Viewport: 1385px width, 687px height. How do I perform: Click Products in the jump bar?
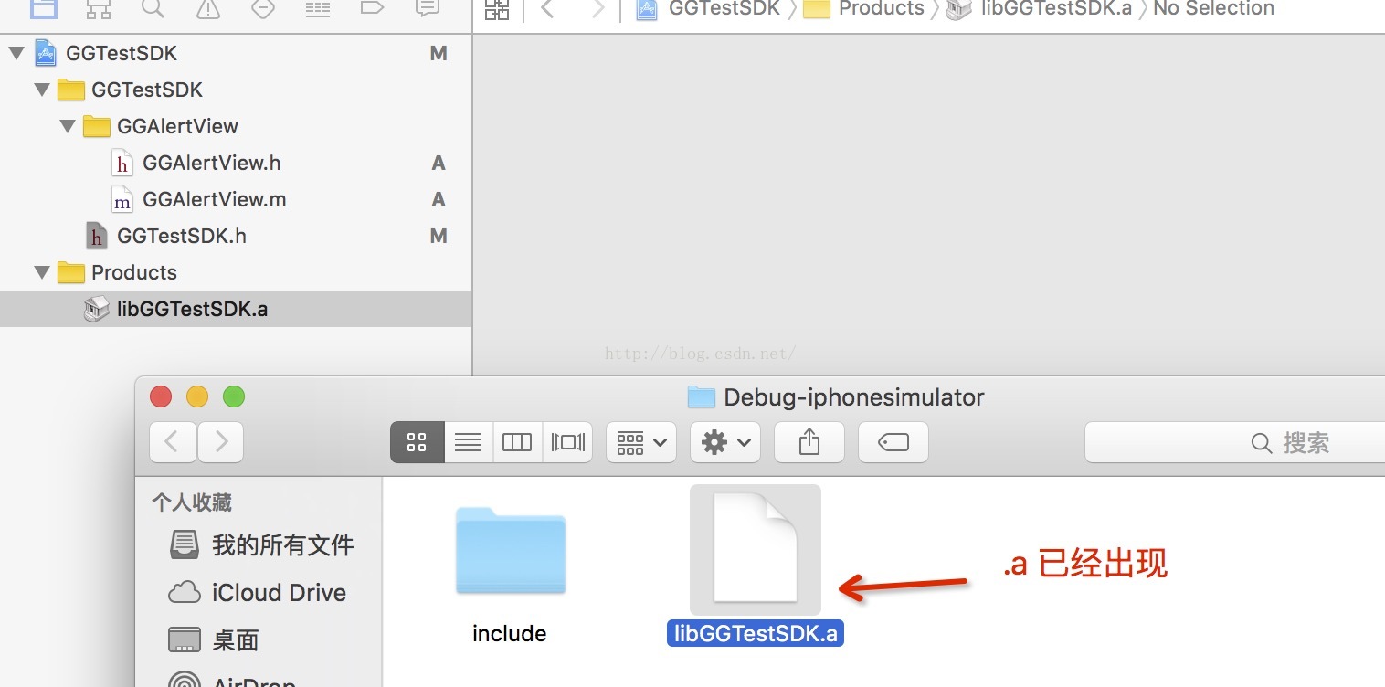tap(864, 9)
